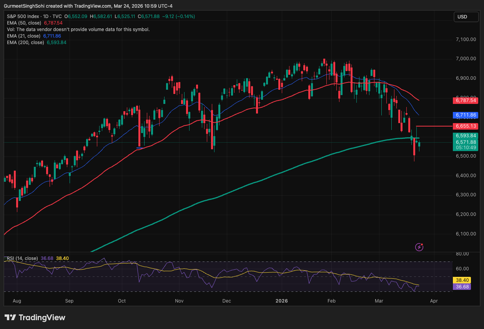Click the red horizontal resistance line
This screenshot has width=484, height=329.
pos(434,126)
